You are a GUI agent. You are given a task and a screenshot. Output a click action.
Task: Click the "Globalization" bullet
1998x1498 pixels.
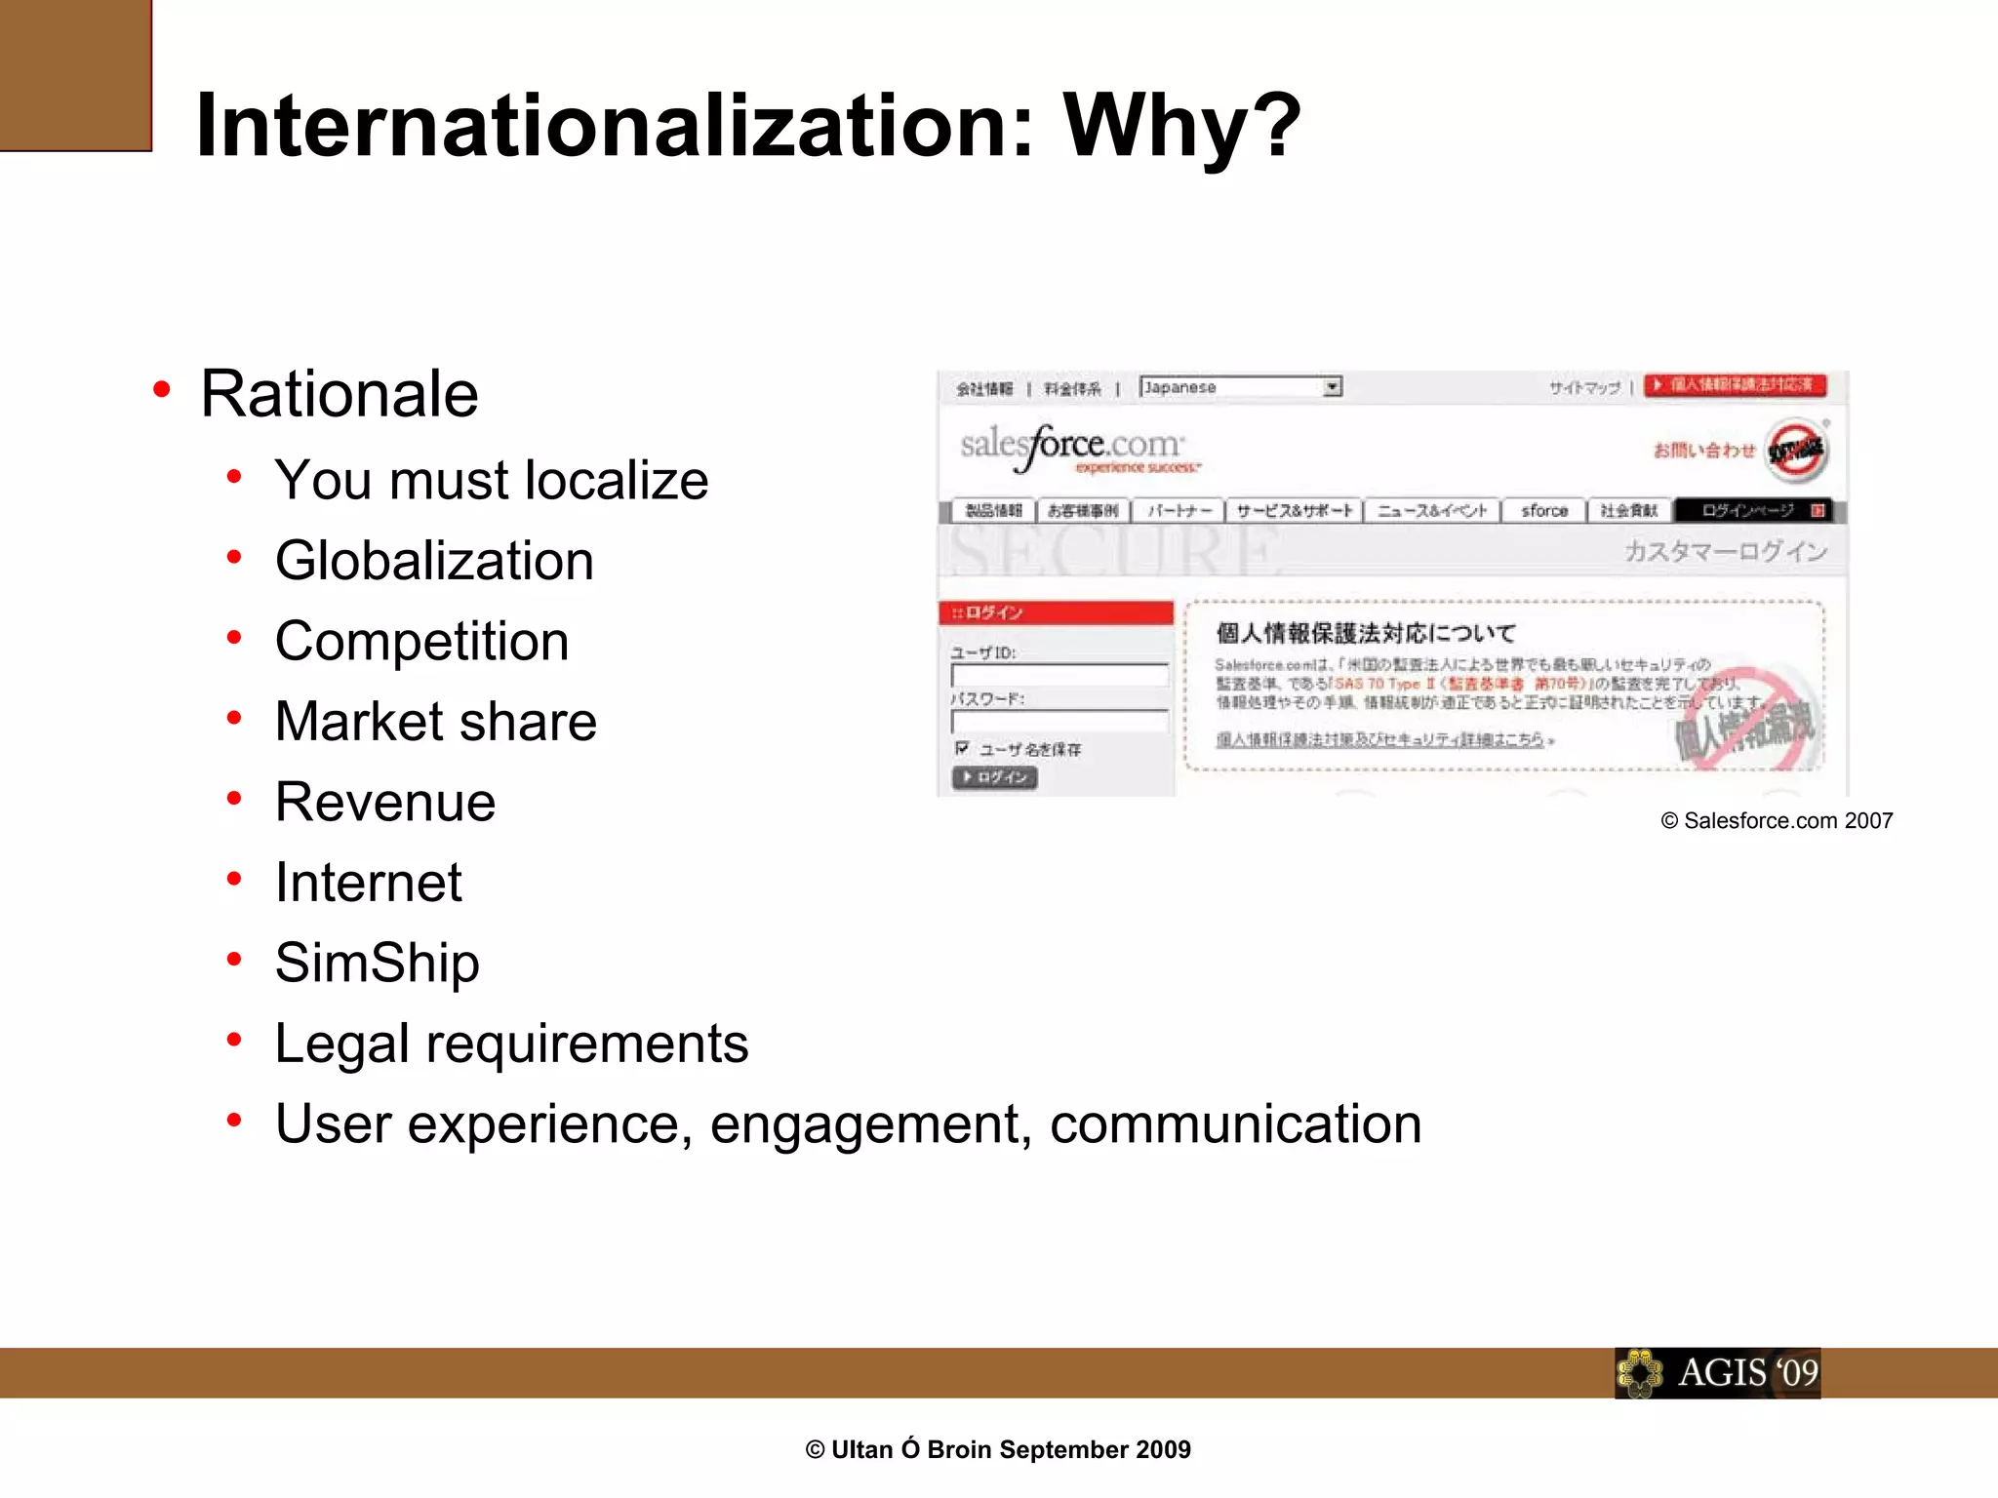coord(434,561)
